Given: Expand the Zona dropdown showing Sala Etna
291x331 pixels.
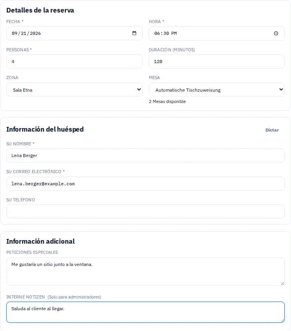Looking at the screenshot, I should click(74, 89).
